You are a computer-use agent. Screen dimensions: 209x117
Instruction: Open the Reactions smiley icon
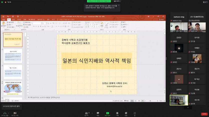click(126, 113)
